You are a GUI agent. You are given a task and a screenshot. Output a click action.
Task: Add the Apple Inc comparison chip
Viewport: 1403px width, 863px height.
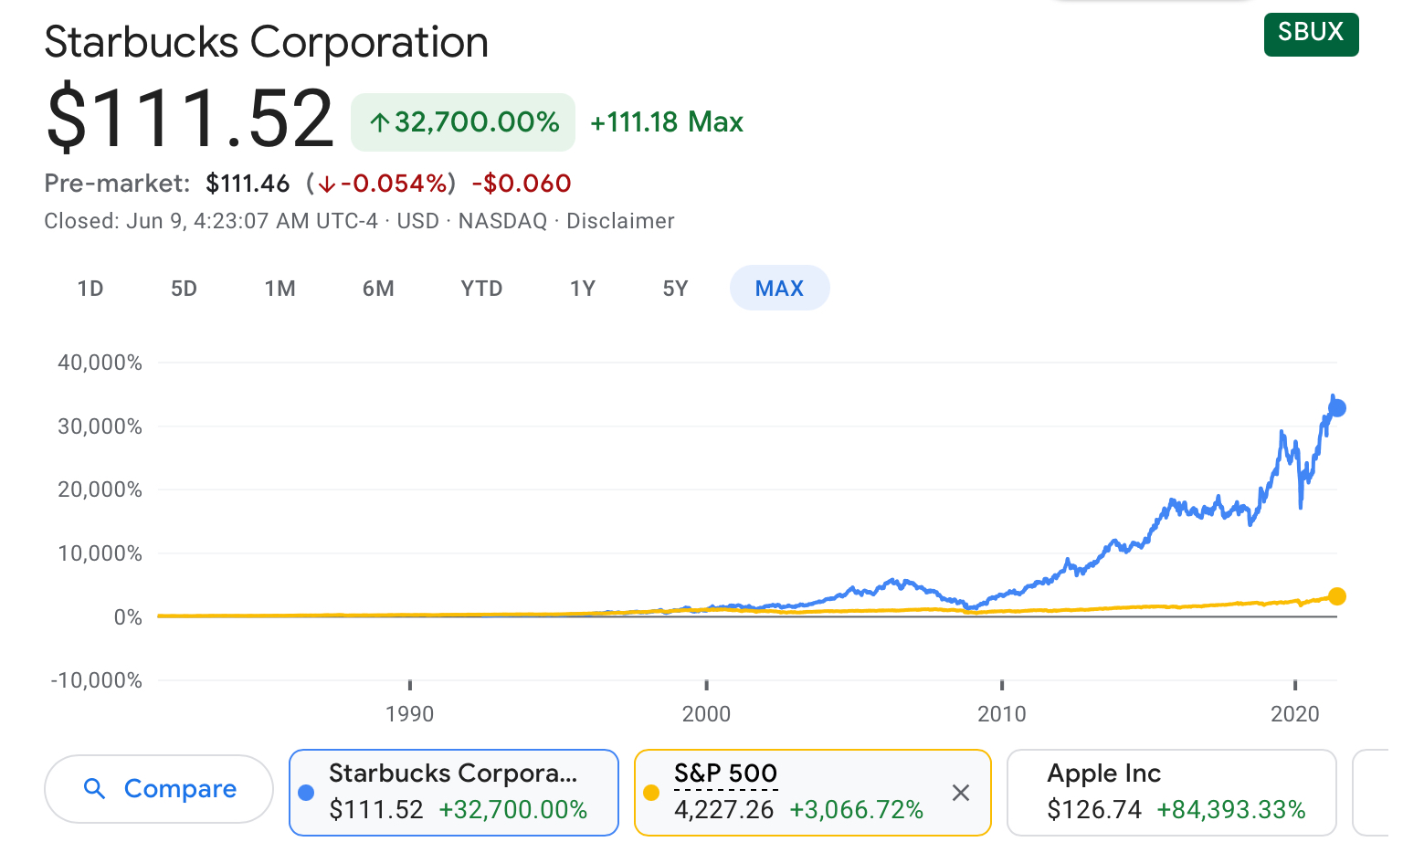point(1171,792)
